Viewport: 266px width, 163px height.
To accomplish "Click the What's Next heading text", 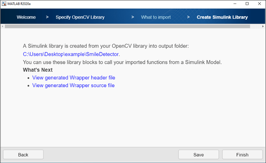I will point(38,70).
